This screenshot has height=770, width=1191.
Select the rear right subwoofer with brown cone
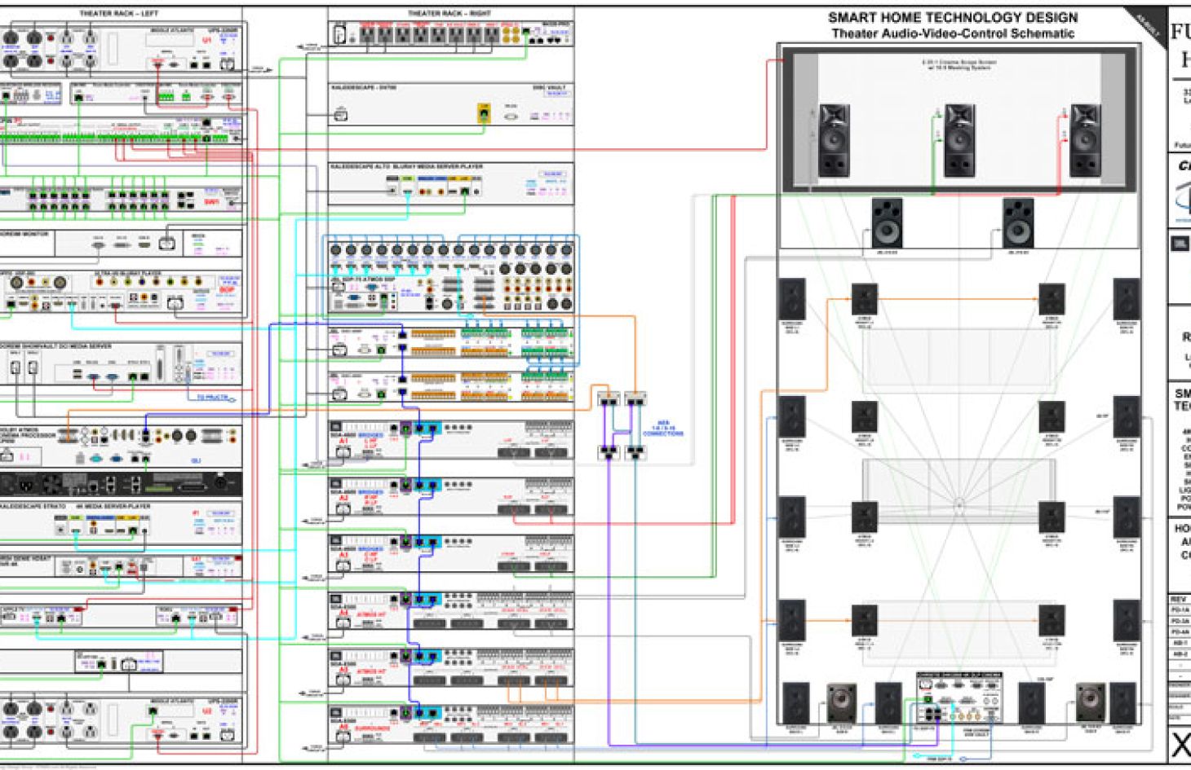pos(1091,703)
